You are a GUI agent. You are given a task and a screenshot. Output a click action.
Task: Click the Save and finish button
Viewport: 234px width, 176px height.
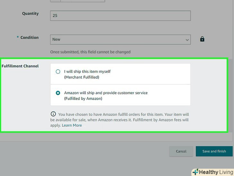pos(214,151)
